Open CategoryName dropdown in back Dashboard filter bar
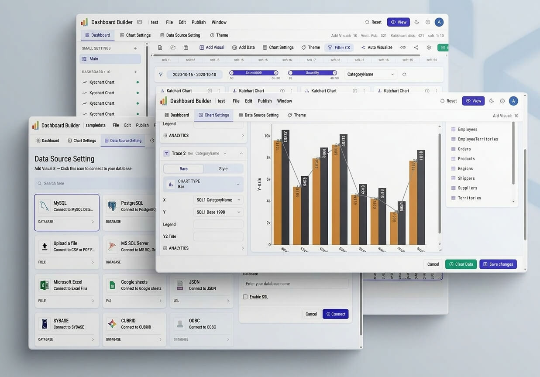The width and height of the screenshot is (540, 377). (x=371, y=75)
